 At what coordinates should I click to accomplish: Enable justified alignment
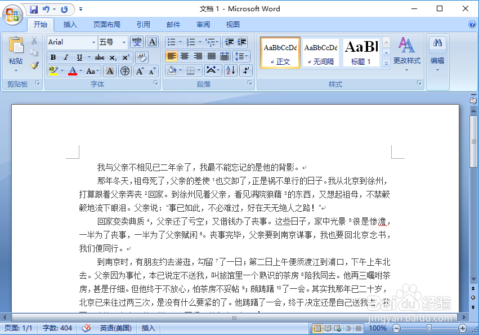(212, 56)
